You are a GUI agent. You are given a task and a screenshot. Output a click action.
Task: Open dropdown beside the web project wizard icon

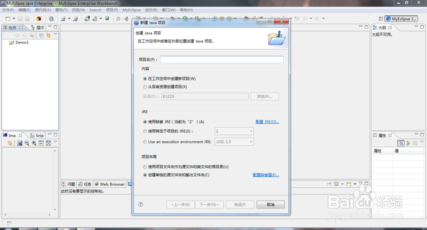tap(69, 18)
